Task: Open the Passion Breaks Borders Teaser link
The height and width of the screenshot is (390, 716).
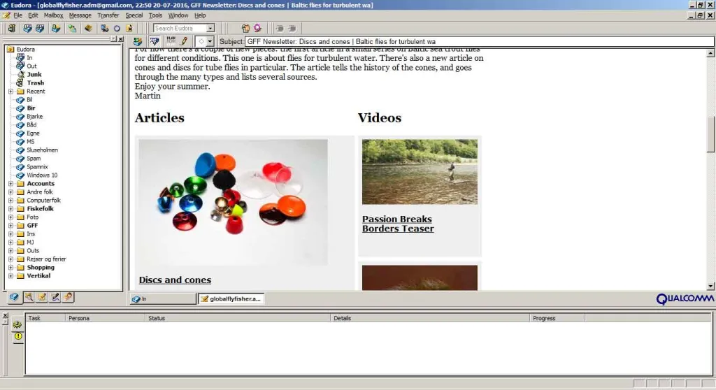Action: [398, 224]
